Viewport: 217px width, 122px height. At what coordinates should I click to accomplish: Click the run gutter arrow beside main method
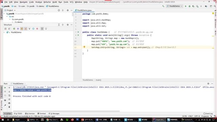(78, 35)
